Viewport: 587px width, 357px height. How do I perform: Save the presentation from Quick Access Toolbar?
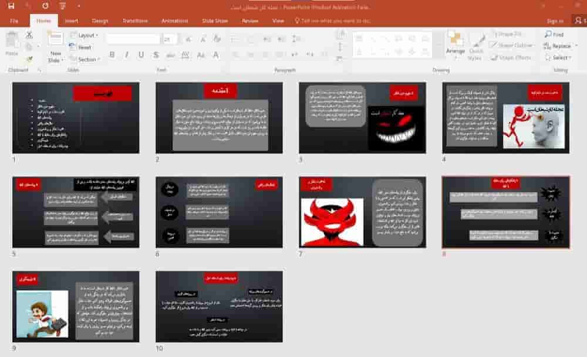tap(11, 6)
